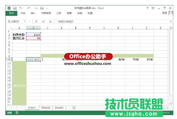The image size is (177, 119).
Task: Switch to the 数据 Data tab
Action: pyautogui.click(x=69, y=13)
